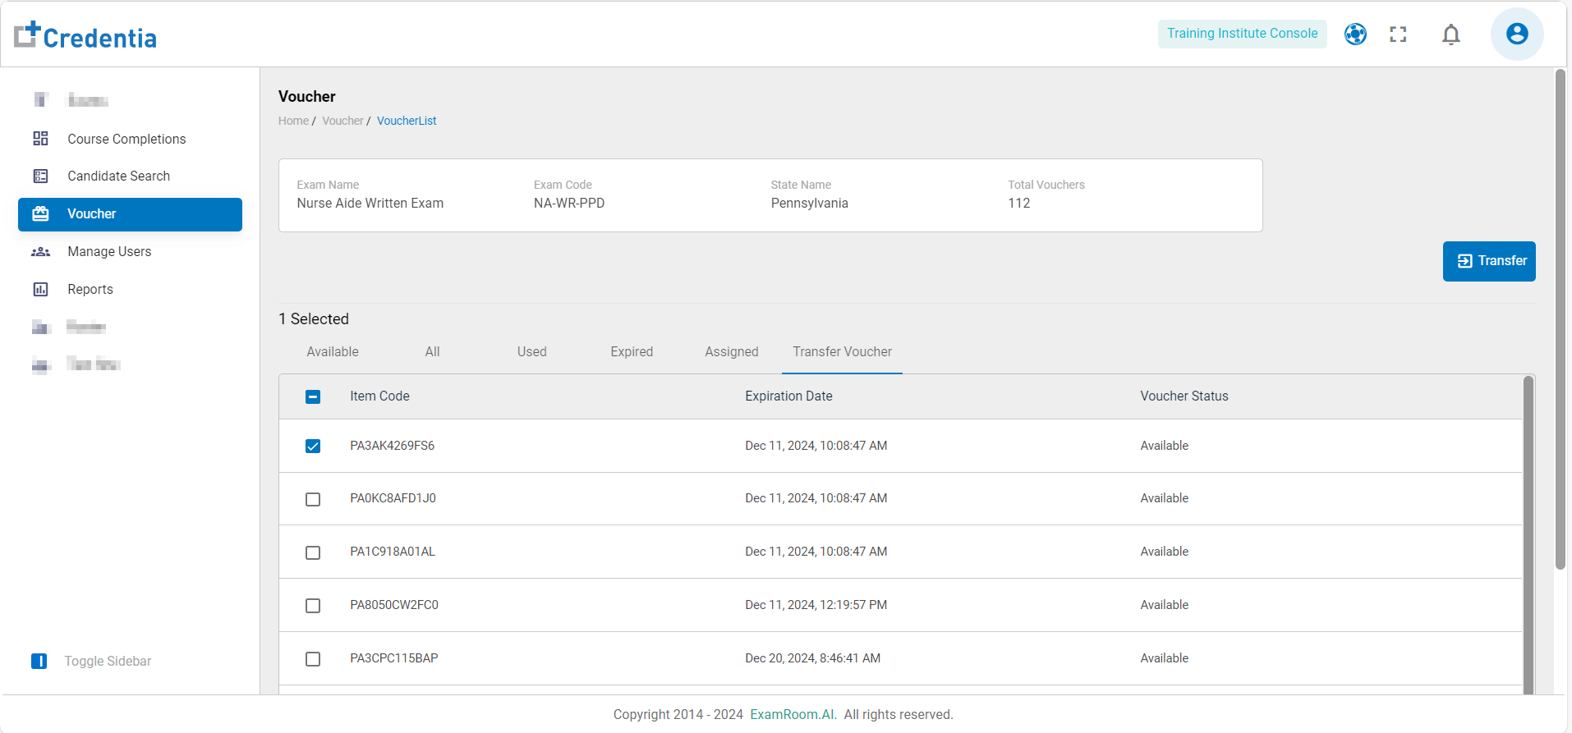Click item code PA8050CW2FC0
This screenshot has height=733, width=1572.
click(x=394, y=605)
